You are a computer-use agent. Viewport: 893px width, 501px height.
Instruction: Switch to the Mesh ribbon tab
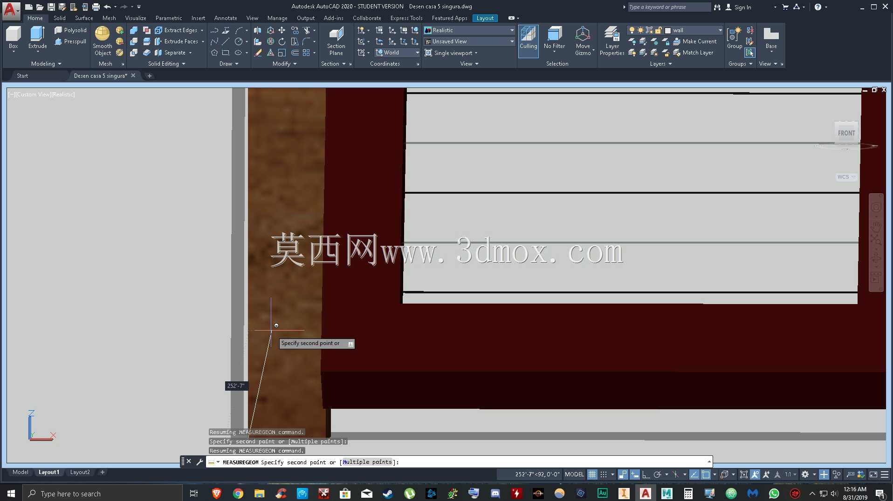click(x=109, y=18)
